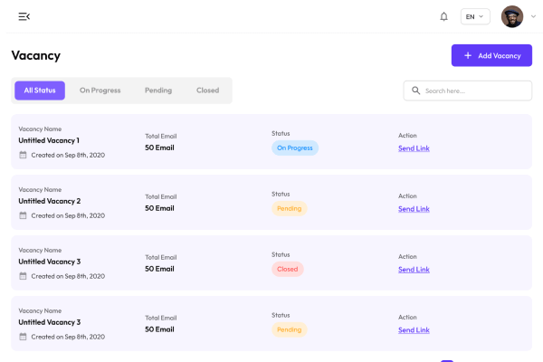Expand the profile menu chevron

[x=533, y=16]
